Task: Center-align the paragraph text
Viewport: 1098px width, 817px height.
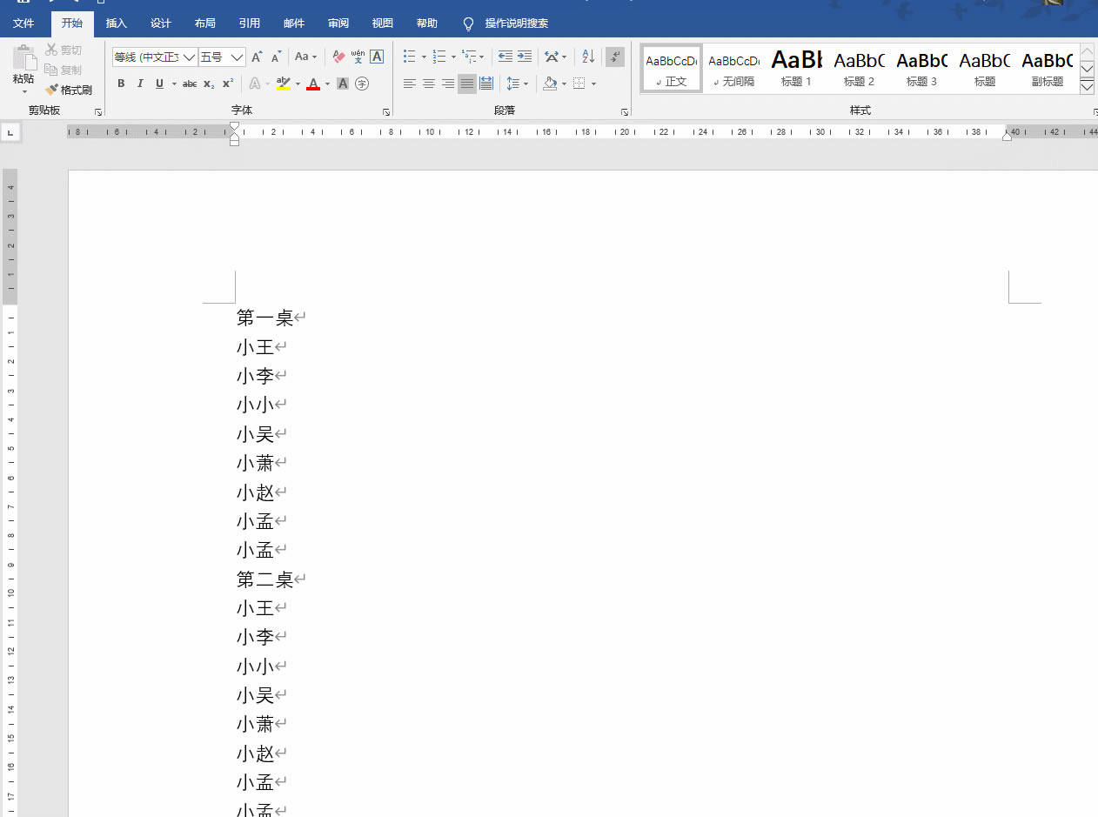Action: [x=429, y=84]
